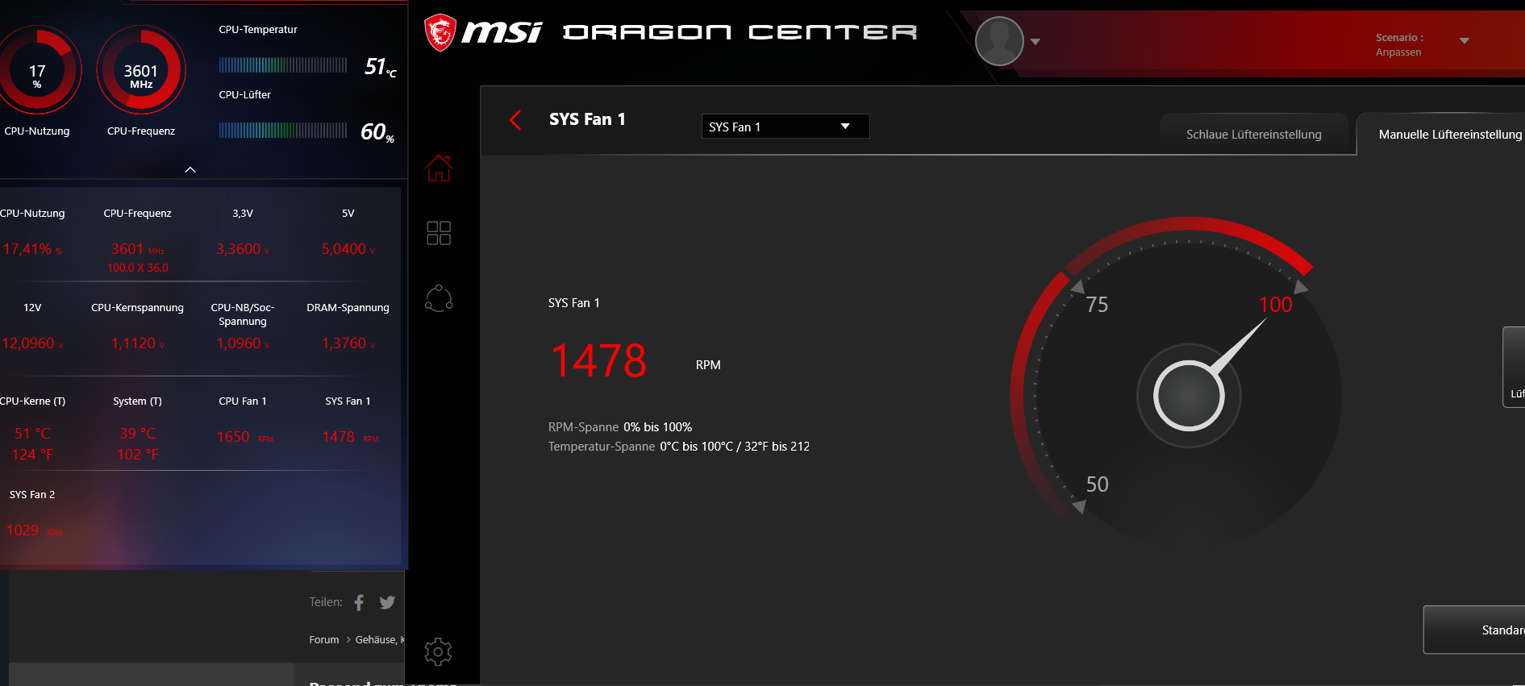Click the MSI dragon shield logo
The height and width of the screenshot is (686, 1525).
click(440, 32)
